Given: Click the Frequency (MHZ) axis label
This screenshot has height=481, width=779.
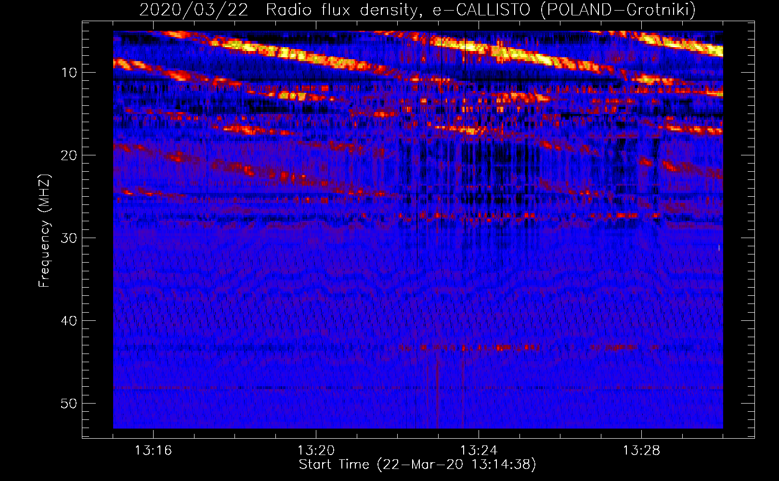Looking at the screenshot, I should click(x=44, y=231).
